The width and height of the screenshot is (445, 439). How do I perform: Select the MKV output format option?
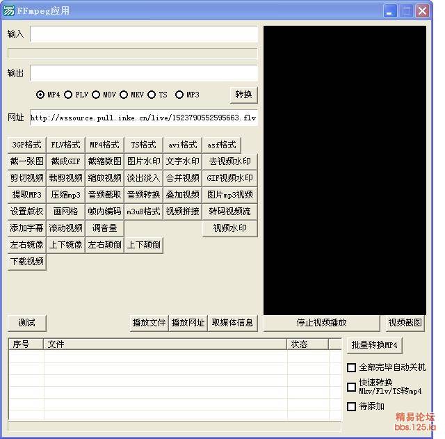[124, 95]
